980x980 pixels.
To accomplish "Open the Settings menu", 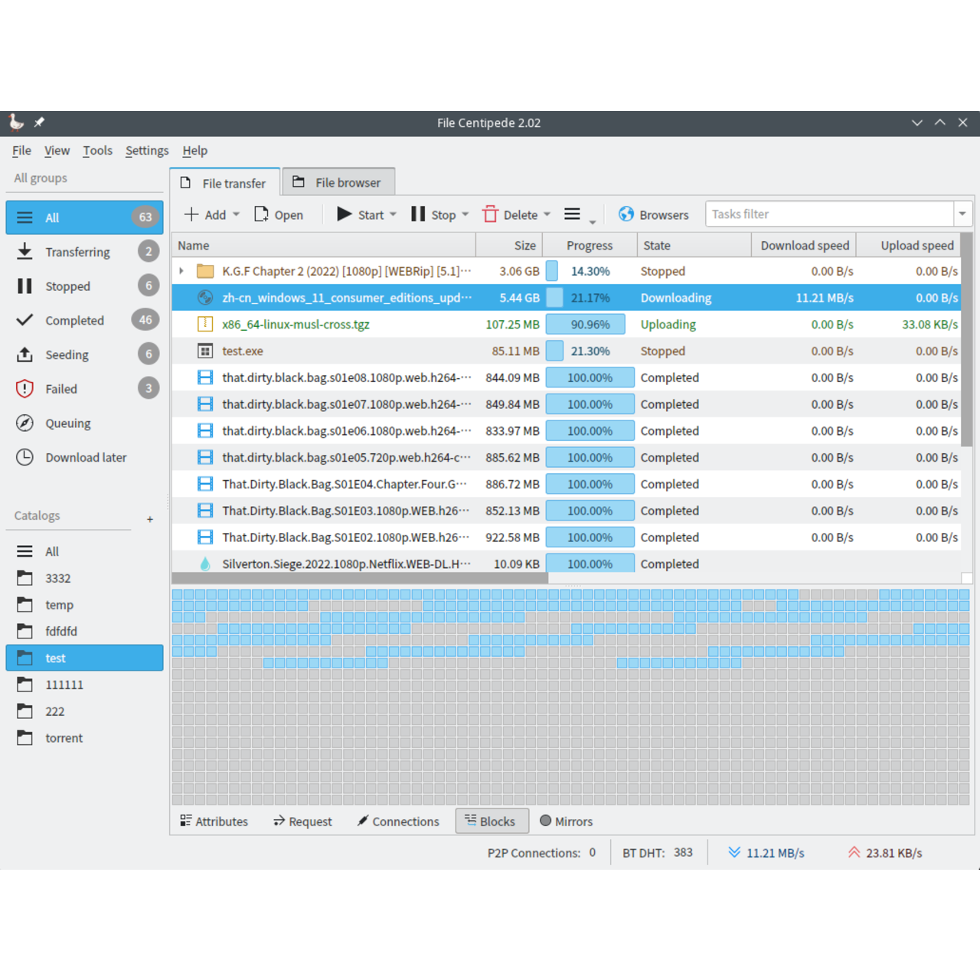I will click(146, 151).
